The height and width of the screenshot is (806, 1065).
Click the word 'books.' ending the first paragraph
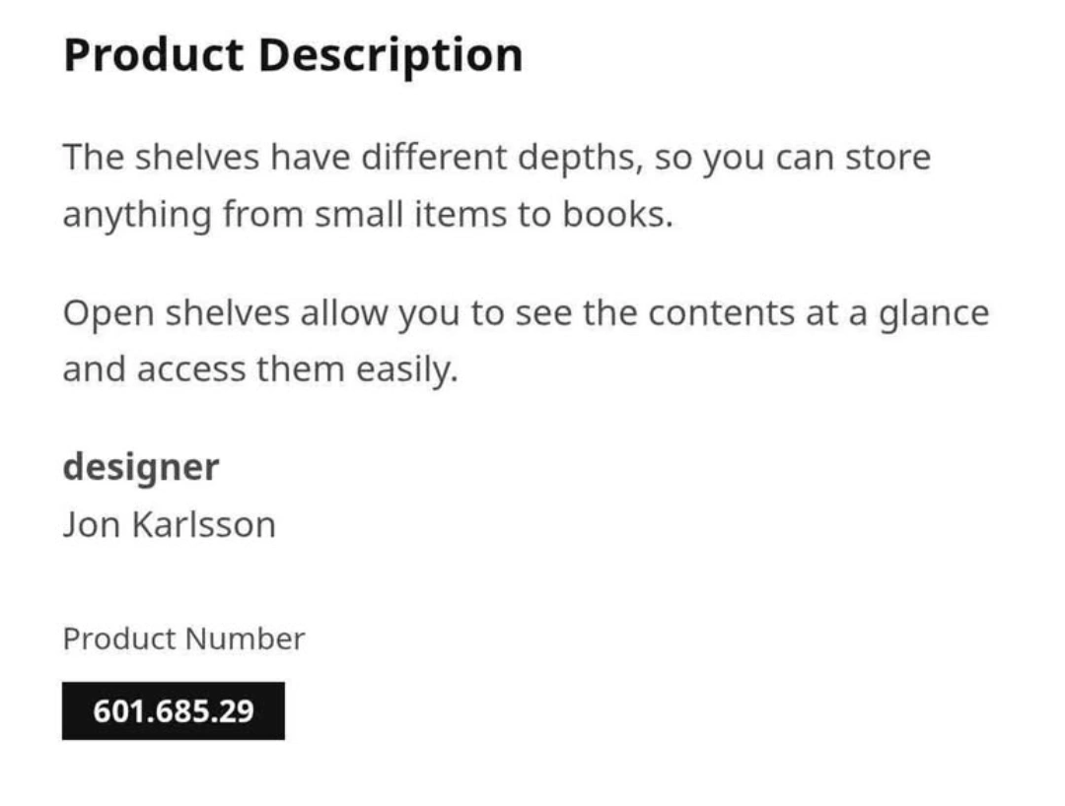[617, 215]
